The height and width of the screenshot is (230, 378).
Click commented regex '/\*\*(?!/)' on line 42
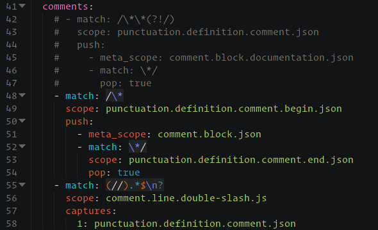(x=146, y=19)
